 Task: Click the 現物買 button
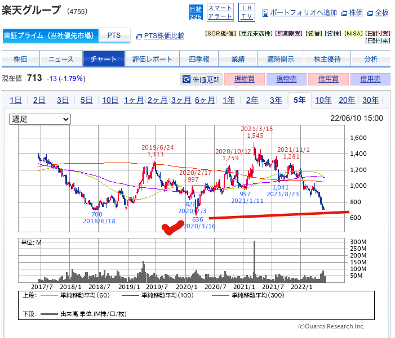(x=245, y=79)
